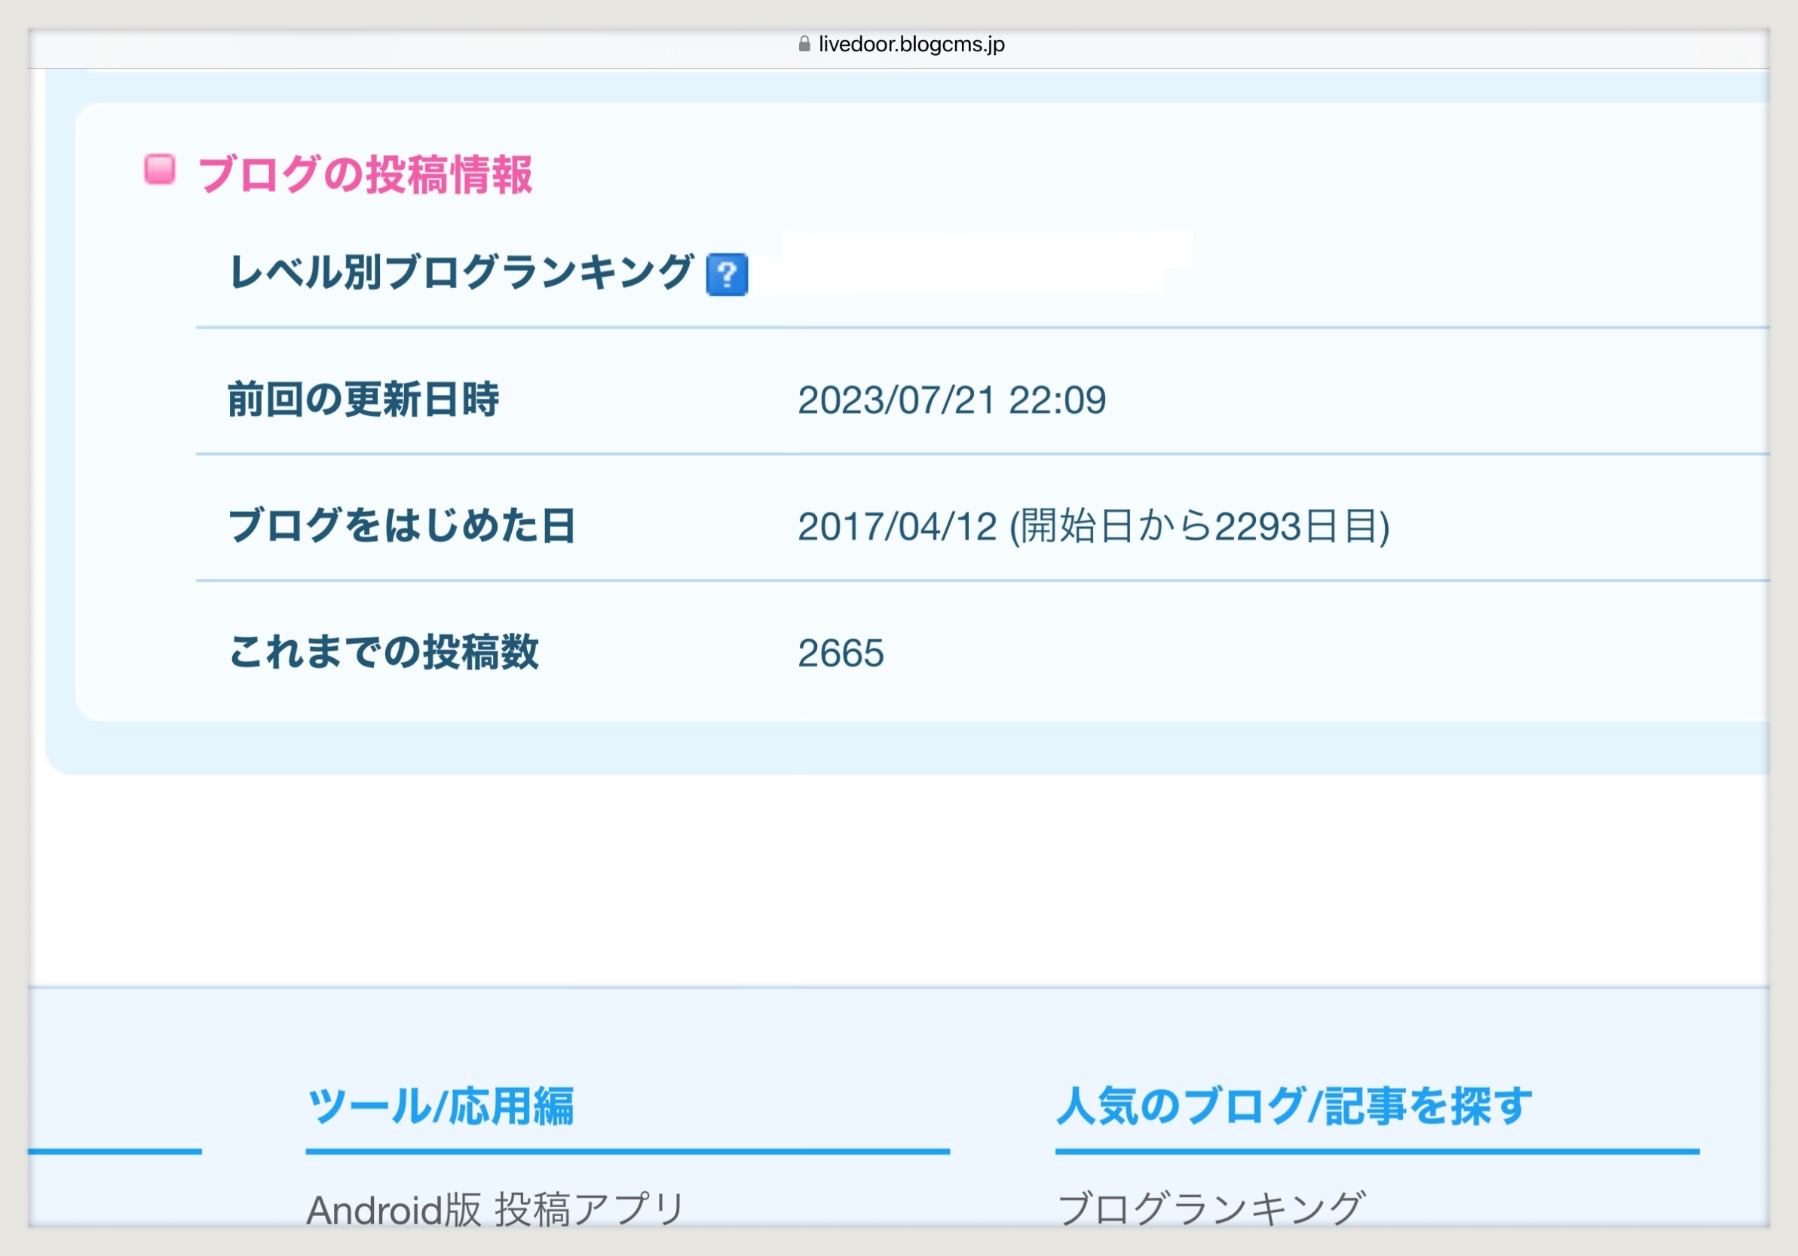Screen dimensions: 1798x1256
Task: Click blue divider under ツール/応用編
Action: [627, 1152]
